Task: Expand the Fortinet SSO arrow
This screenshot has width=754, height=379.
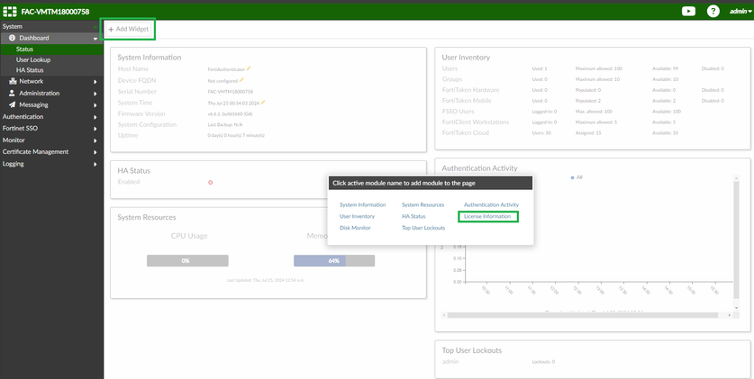Action: click(x=95, y=129)
